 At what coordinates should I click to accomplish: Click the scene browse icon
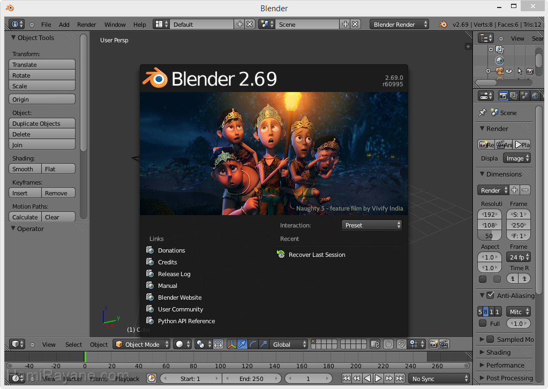tap(267, 24)
